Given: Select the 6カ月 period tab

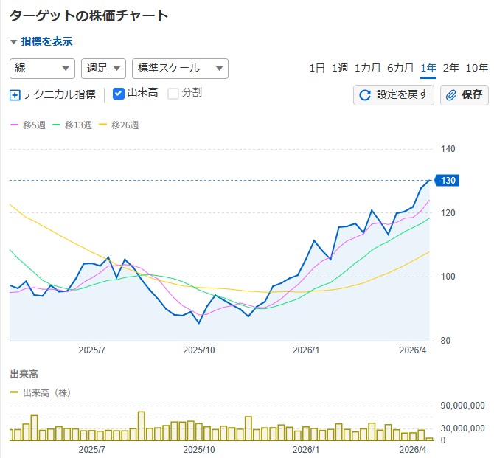Looking at the screenshot, I should (x=400, y=68).
